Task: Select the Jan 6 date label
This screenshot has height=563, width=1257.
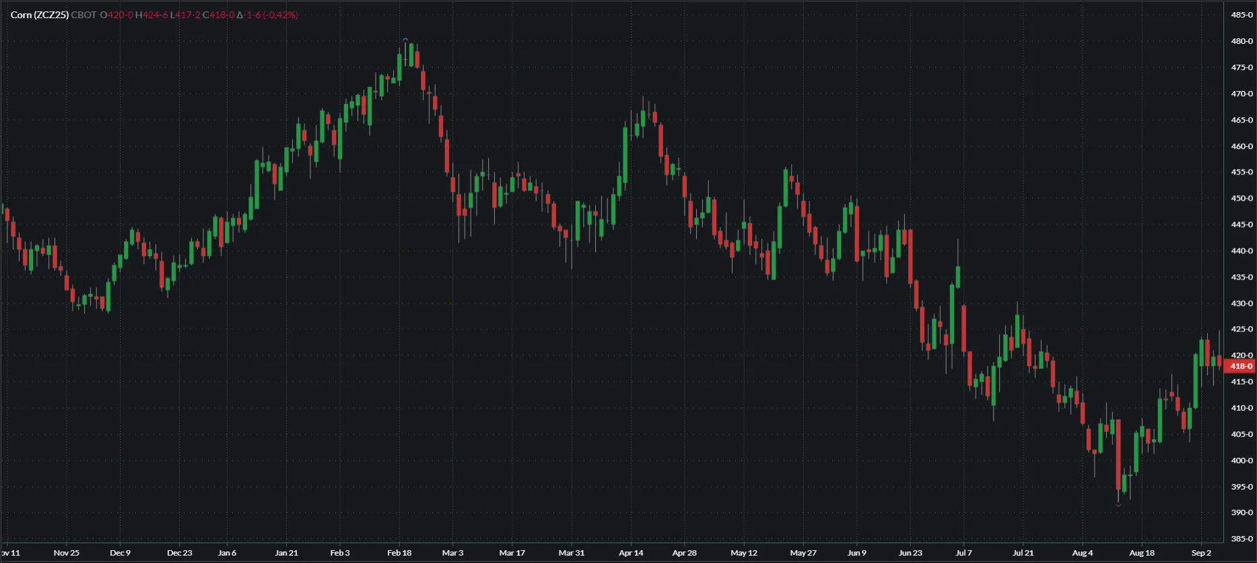Action: pos(227,553)
